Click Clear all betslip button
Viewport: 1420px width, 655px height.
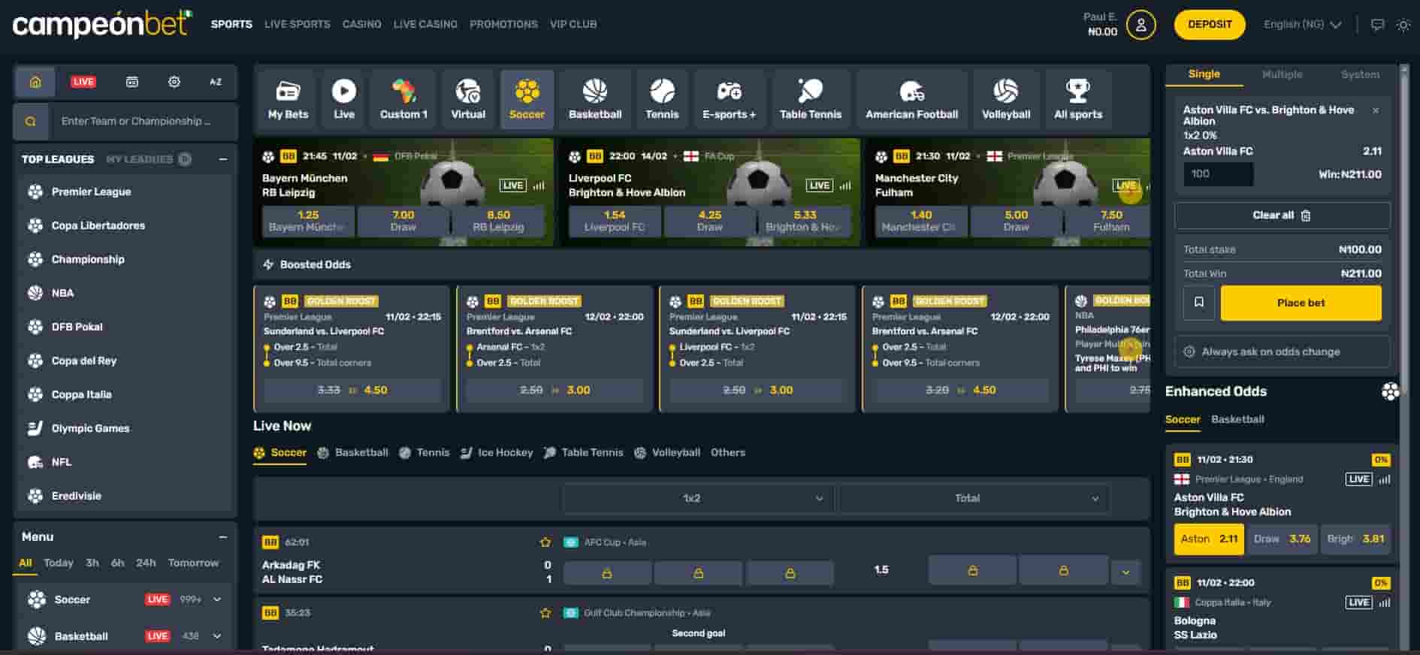1282,216
